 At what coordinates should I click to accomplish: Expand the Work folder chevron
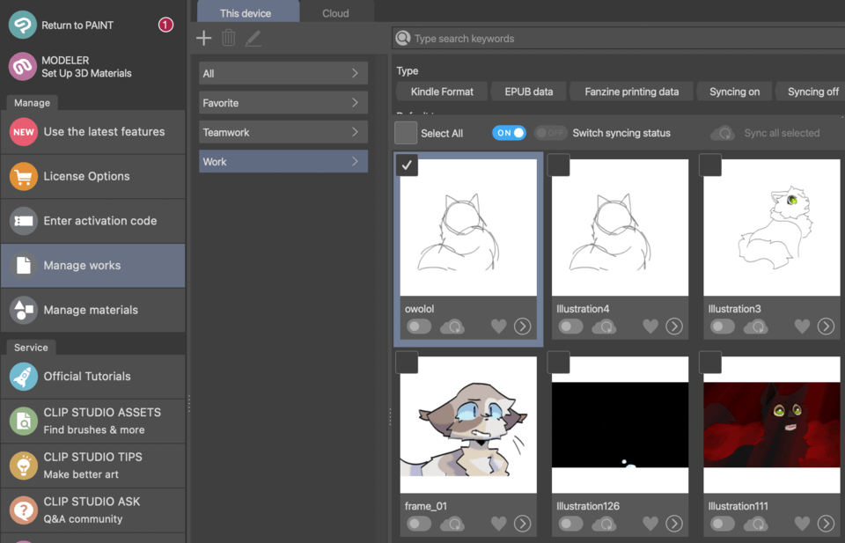coord(355,161)
